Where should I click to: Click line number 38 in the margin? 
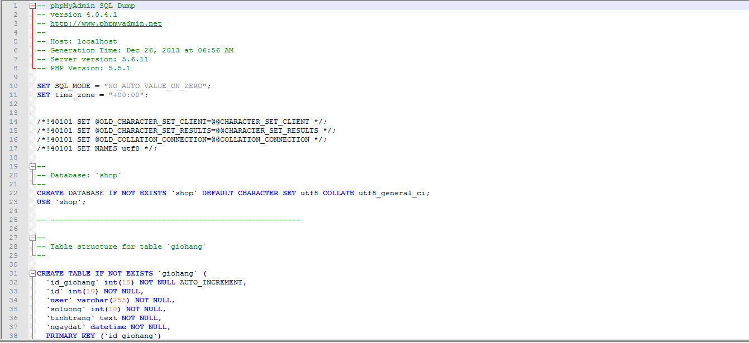pyautogui.click(x=13, y=336)
